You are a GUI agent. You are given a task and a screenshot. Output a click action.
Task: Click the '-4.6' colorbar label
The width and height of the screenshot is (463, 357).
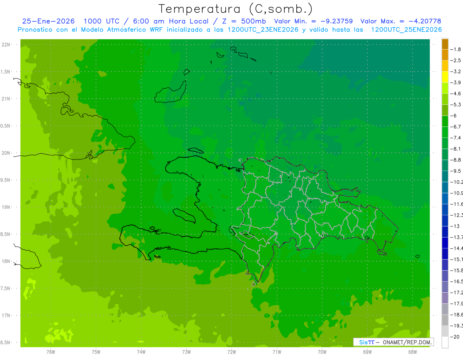click(x=456, y=94)
